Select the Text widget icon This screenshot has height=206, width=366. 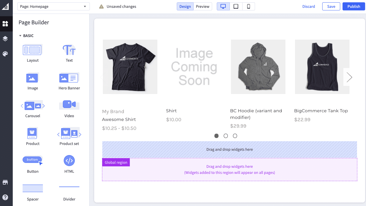click(69, 50)
